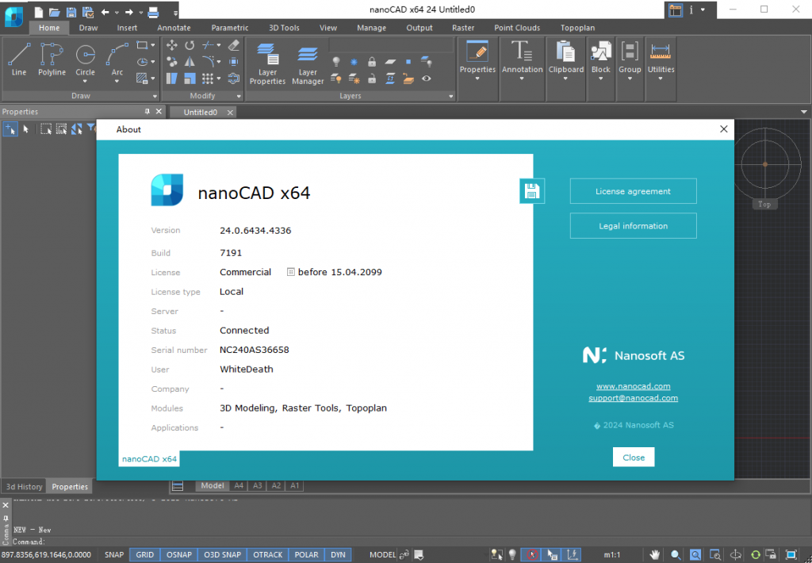812x563 pixels.
Task: Click the Erase tool icon
Action: (234, 45)
